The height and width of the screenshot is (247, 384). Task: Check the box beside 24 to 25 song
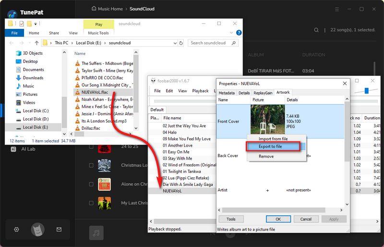click(92, 147)
